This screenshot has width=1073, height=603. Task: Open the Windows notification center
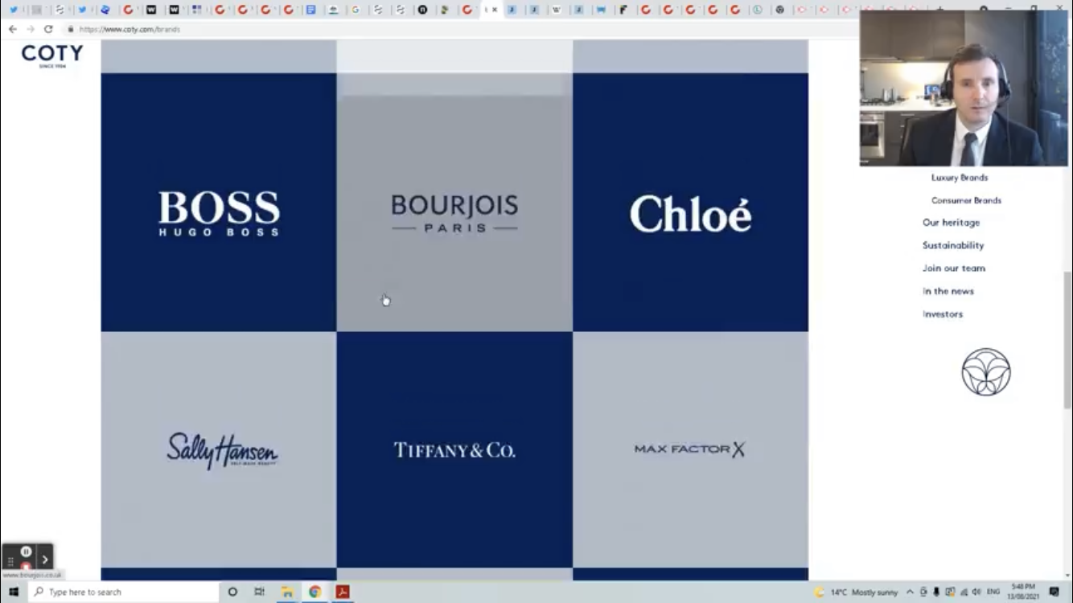[x=1054, y=592]
